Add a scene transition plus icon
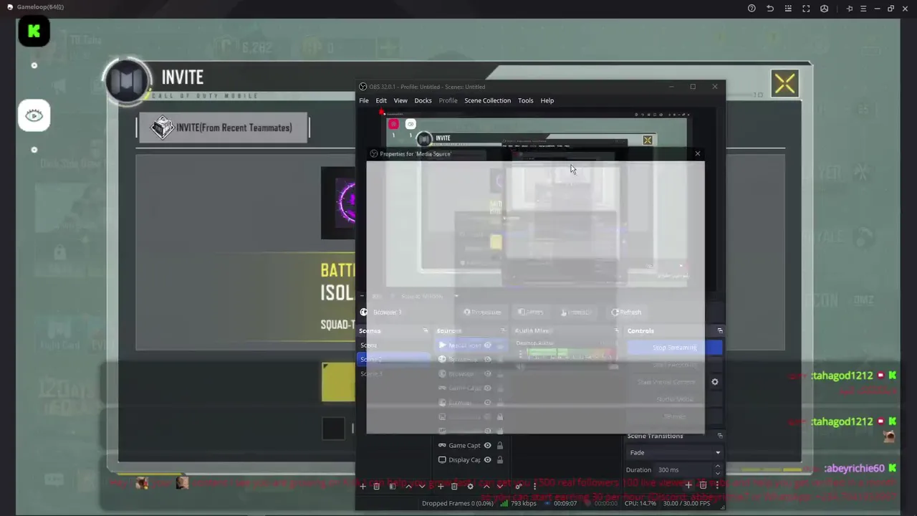 (x=688, y=485)
